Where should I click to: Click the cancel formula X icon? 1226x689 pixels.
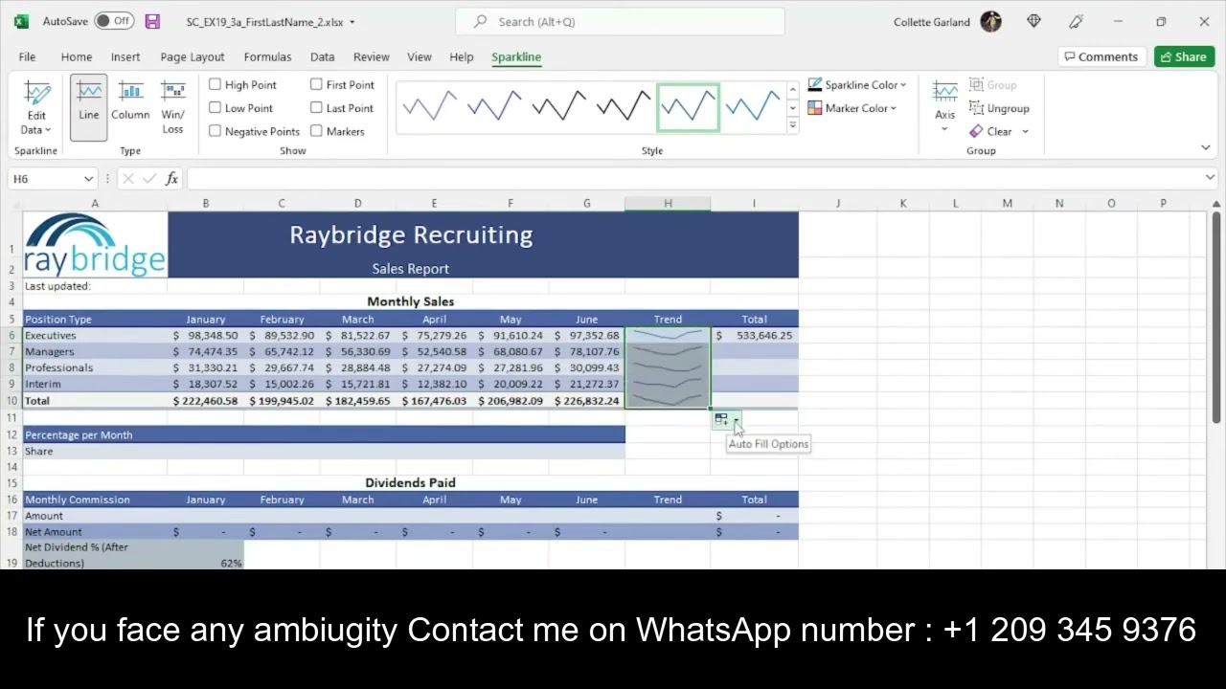coord(127,179)
